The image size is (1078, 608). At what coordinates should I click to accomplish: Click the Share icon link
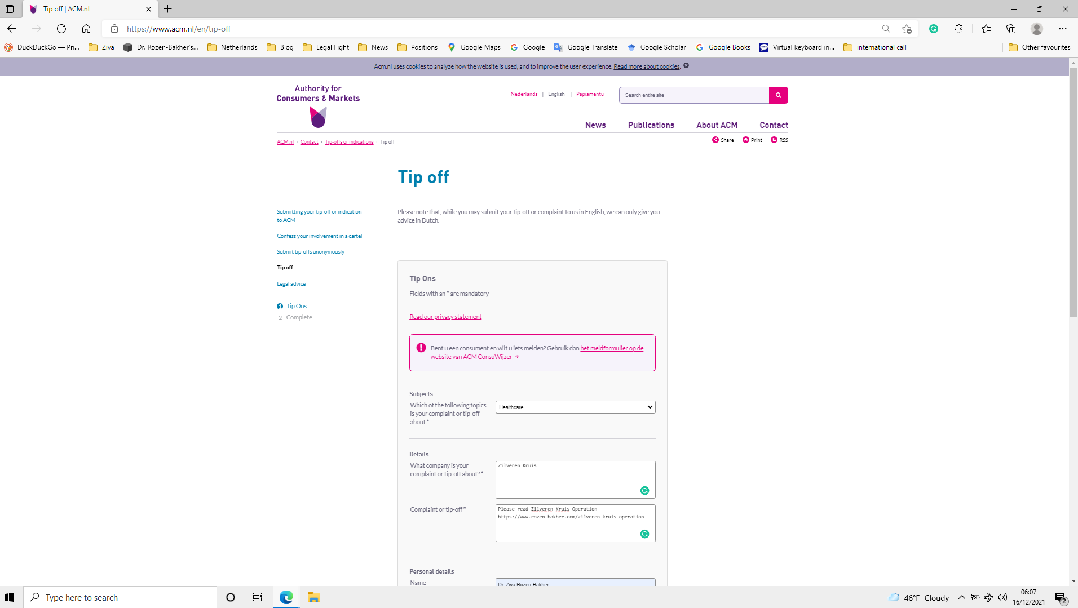723,140
